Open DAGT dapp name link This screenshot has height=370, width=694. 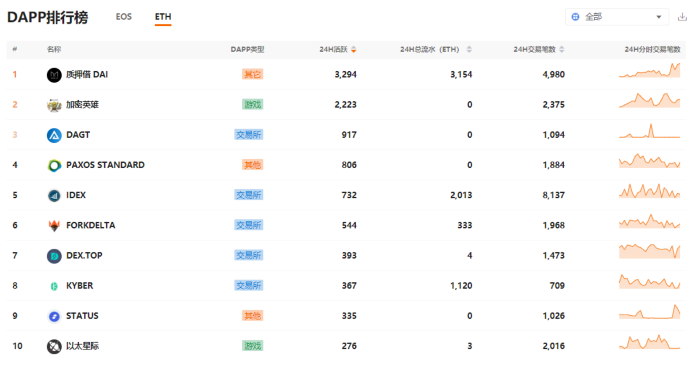pyautogui.click(x=78, y=134)
